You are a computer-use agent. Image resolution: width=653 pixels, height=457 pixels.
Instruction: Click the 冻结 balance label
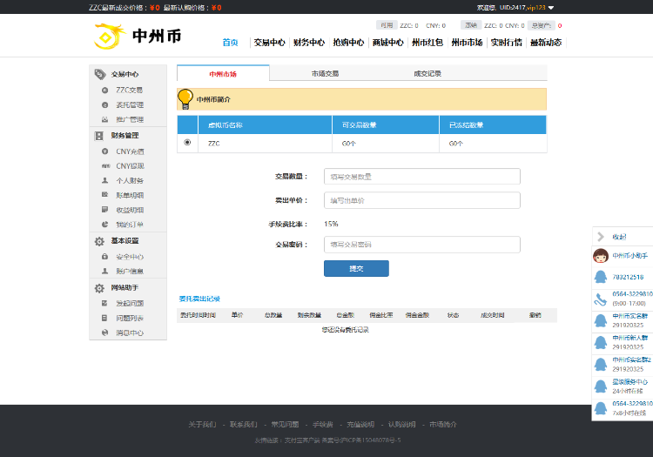(x=471, y=25)
